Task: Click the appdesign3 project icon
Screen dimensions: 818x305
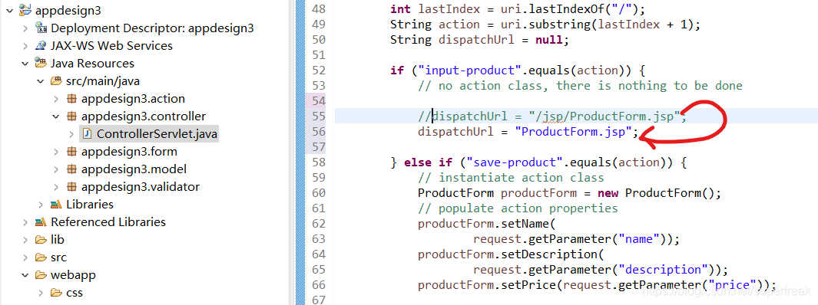Action: 25,10
